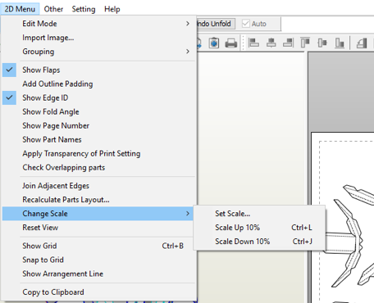
Task: Align selected parts to the bottom edge
Action: click(x=340, y=43)
